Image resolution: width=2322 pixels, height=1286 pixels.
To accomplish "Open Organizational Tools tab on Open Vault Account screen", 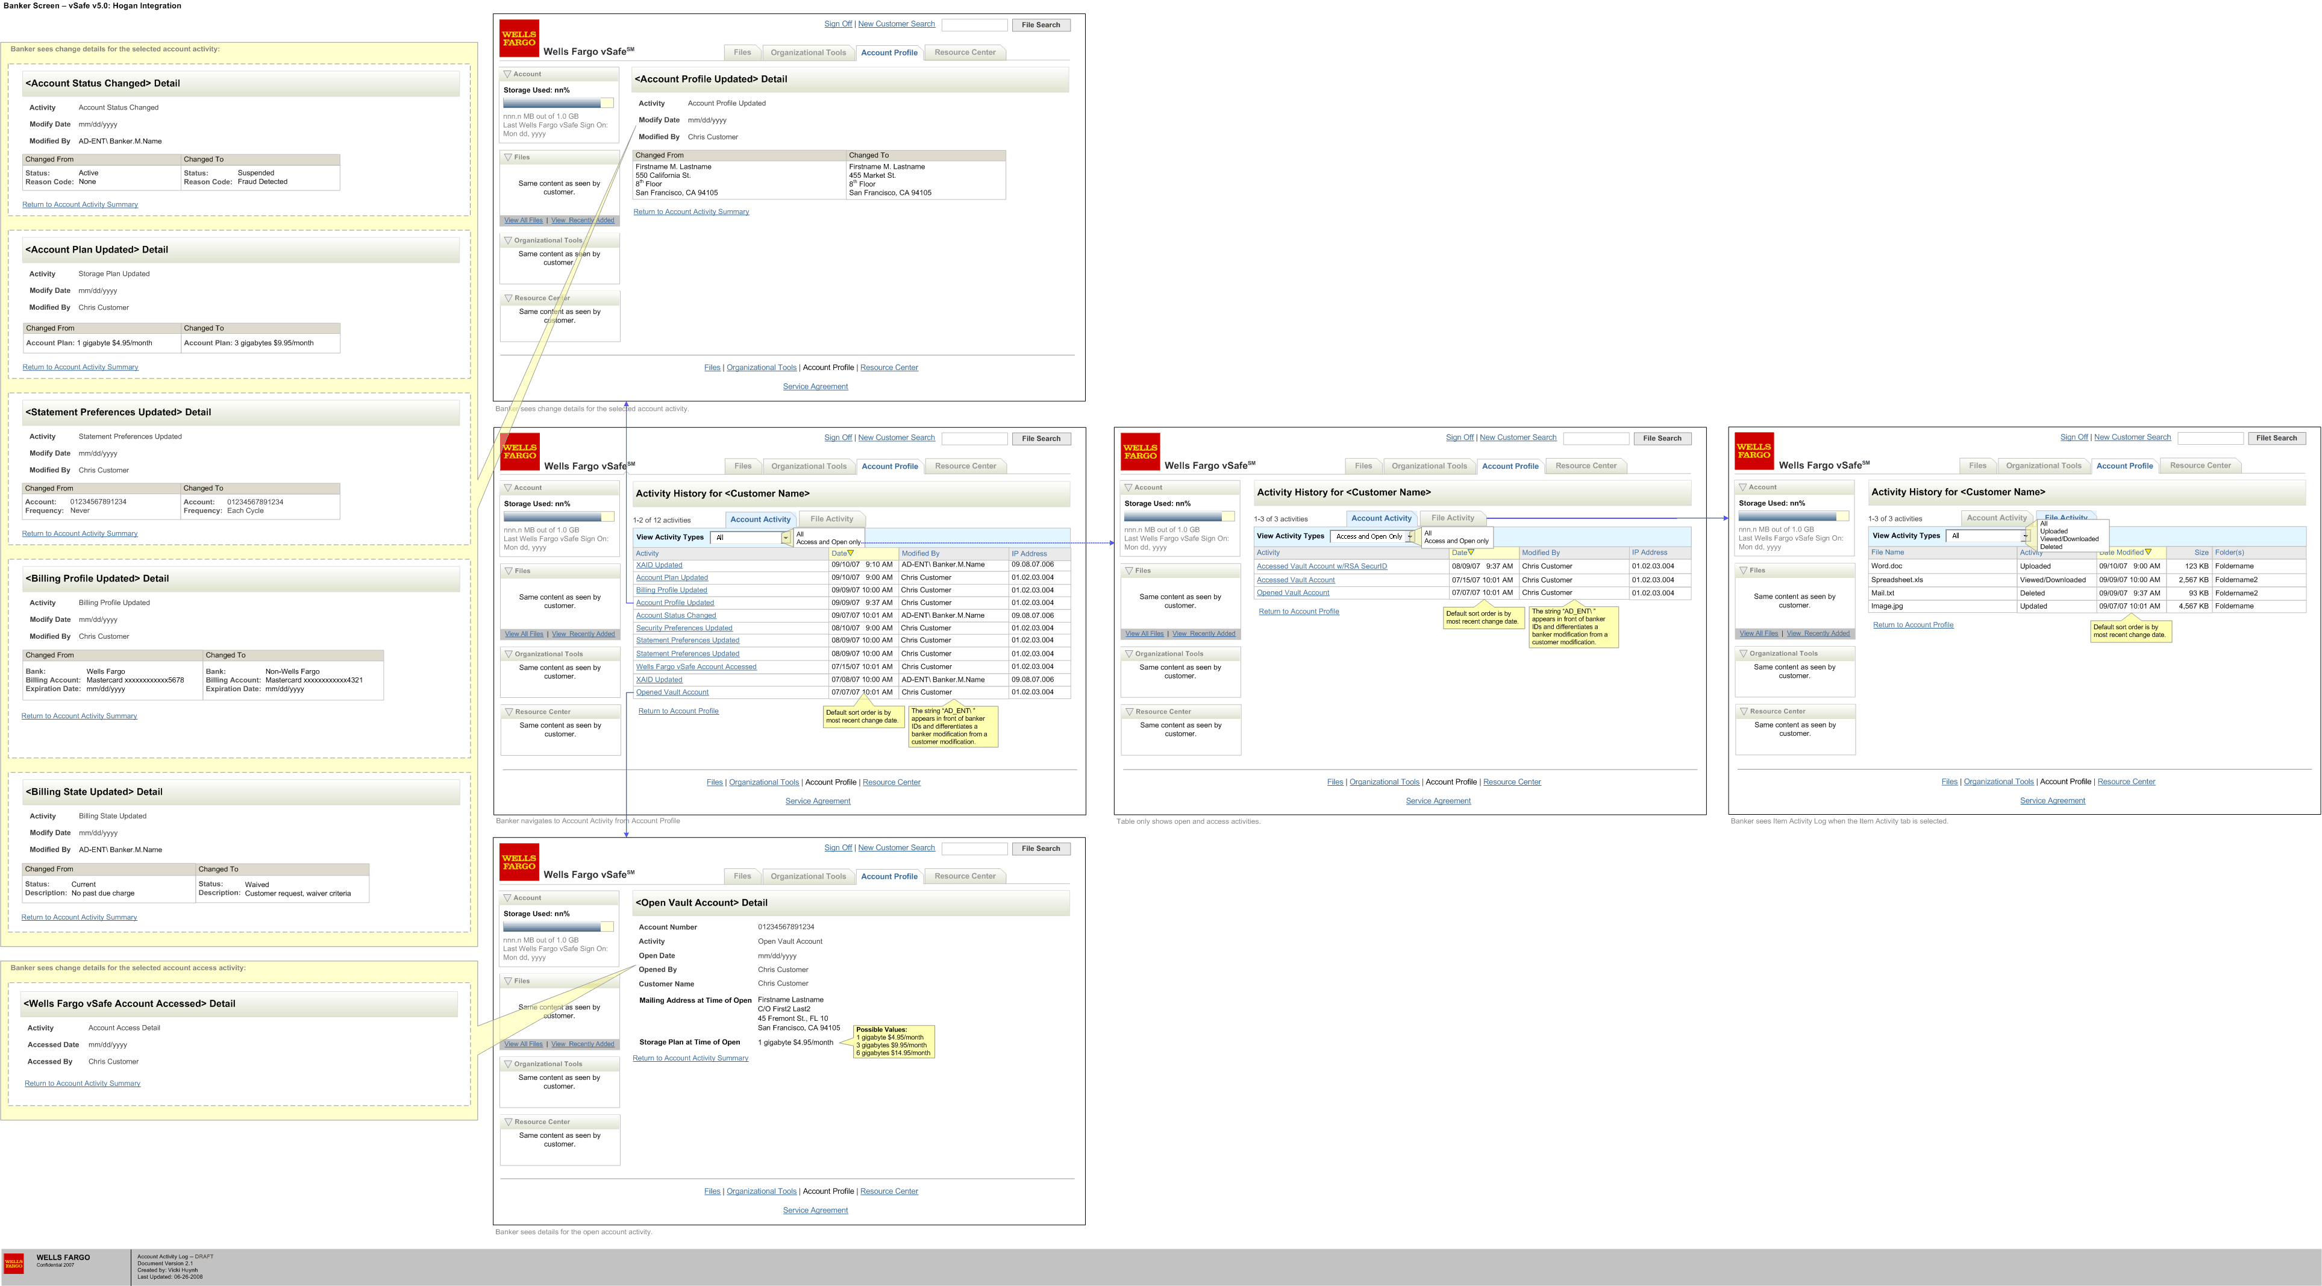I will pyautogui.click(x=809, y=877).
